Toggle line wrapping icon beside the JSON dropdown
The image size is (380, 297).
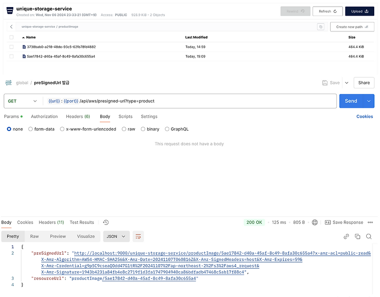[138, 236]
